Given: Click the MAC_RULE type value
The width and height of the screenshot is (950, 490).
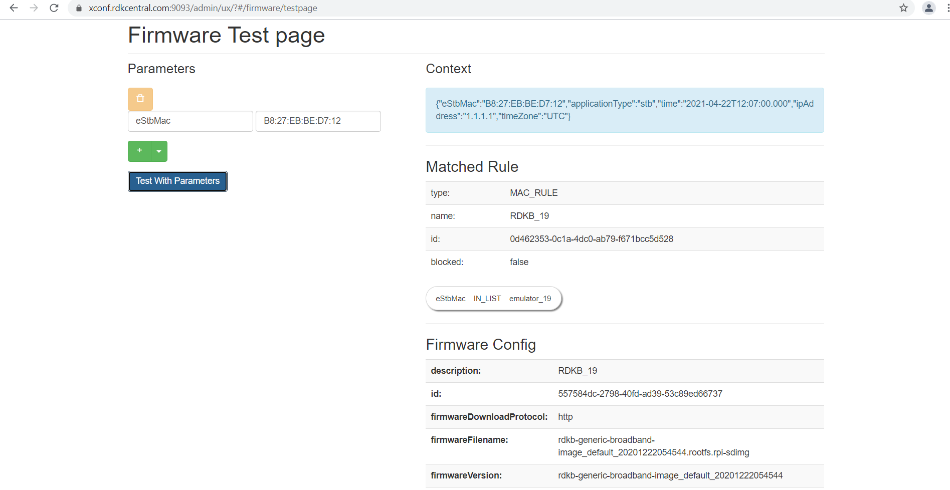Looking at the screenshot, I should point(533,193).
